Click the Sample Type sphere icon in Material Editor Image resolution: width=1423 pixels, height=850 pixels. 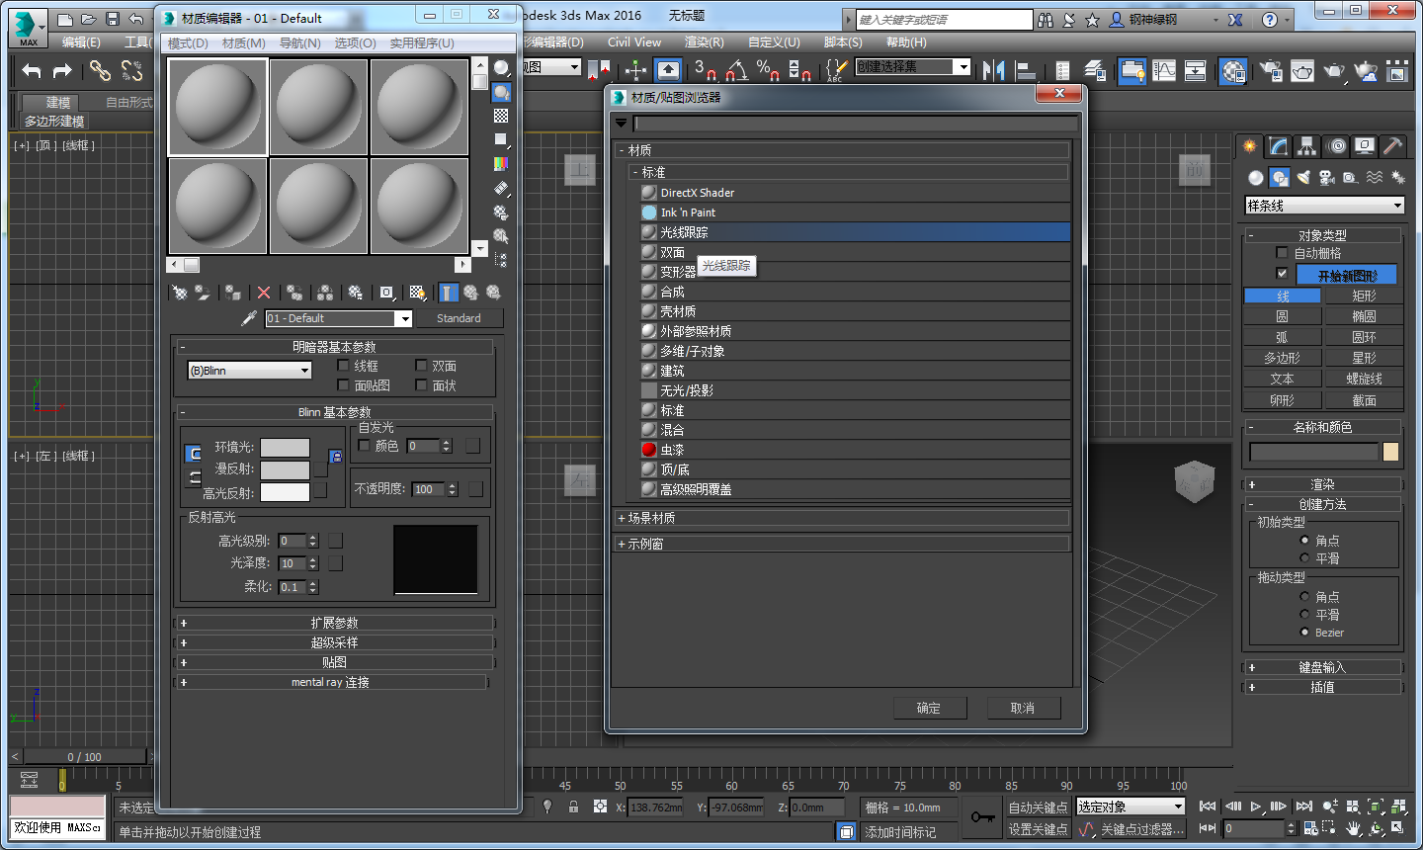(501, 68)
